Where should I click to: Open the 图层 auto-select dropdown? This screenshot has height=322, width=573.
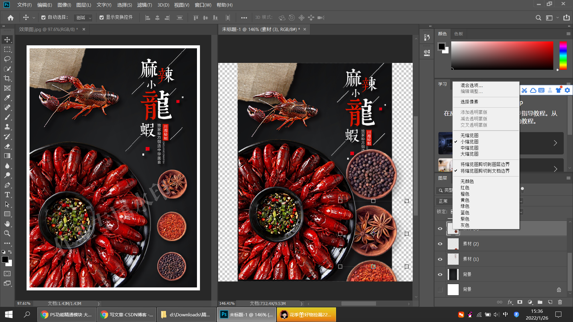[83, 18]
